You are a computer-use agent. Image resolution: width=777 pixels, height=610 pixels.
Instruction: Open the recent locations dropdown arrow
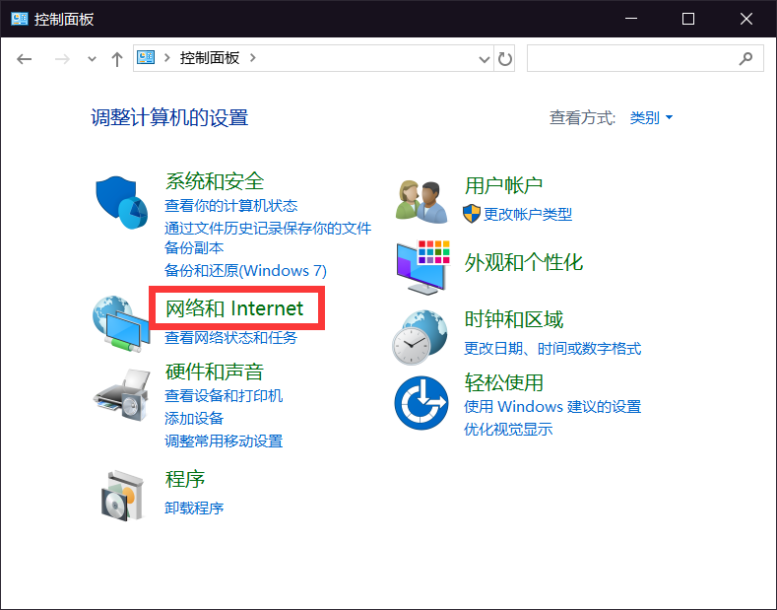92,59
